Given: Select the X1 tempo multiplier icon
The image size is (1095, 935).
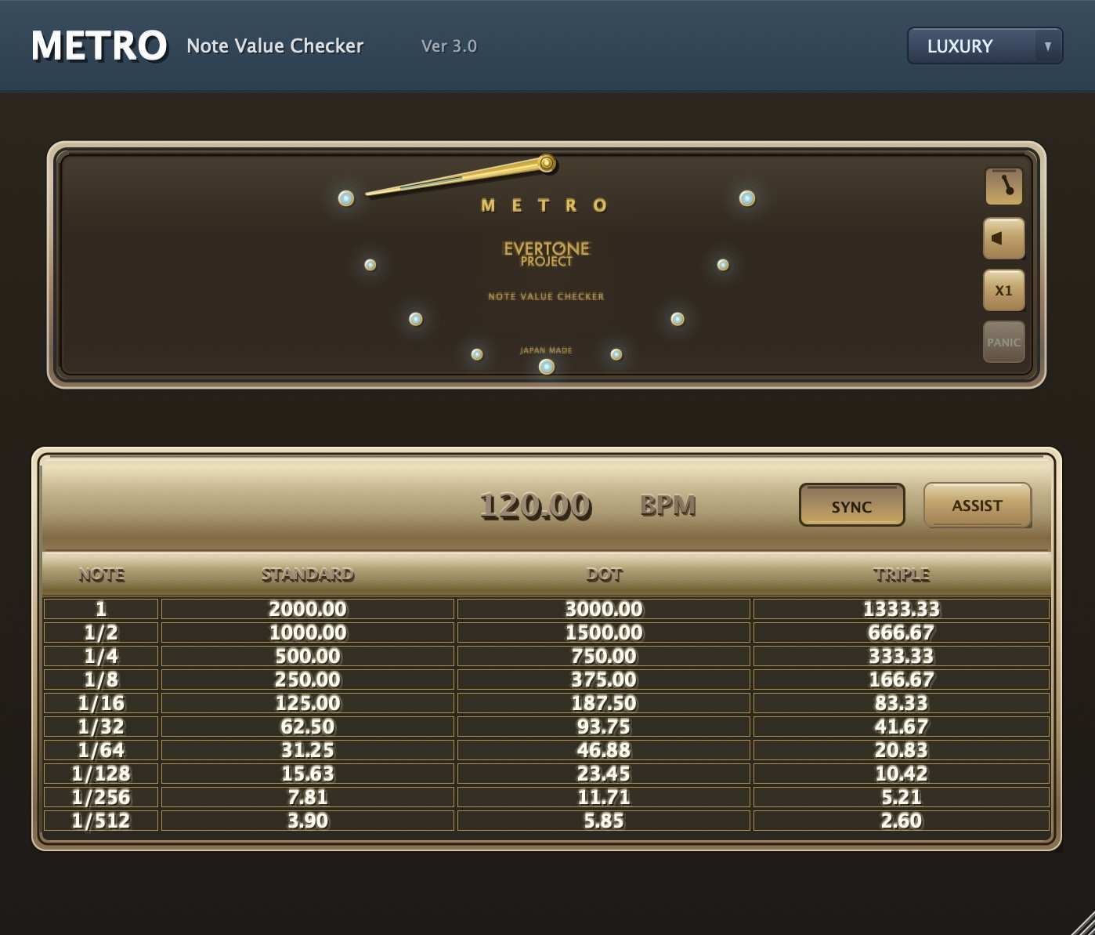Looking at the screenshot, I should coord(1003,290).
